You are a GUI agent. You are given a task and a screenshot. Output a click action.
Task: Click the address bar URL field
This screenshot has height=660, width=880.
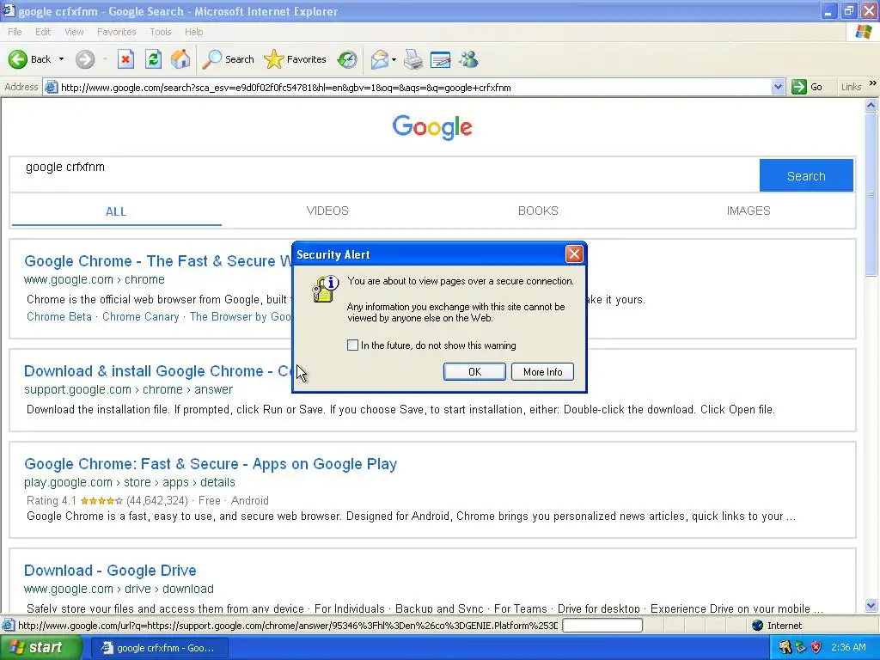(415, 87)
